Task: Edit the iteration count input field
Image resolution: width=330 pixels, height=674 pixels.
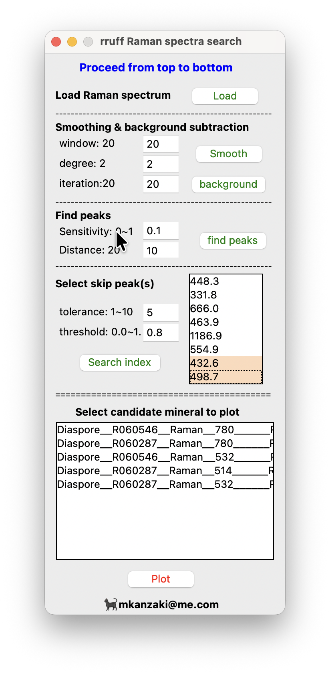Action: pos(161,184)
